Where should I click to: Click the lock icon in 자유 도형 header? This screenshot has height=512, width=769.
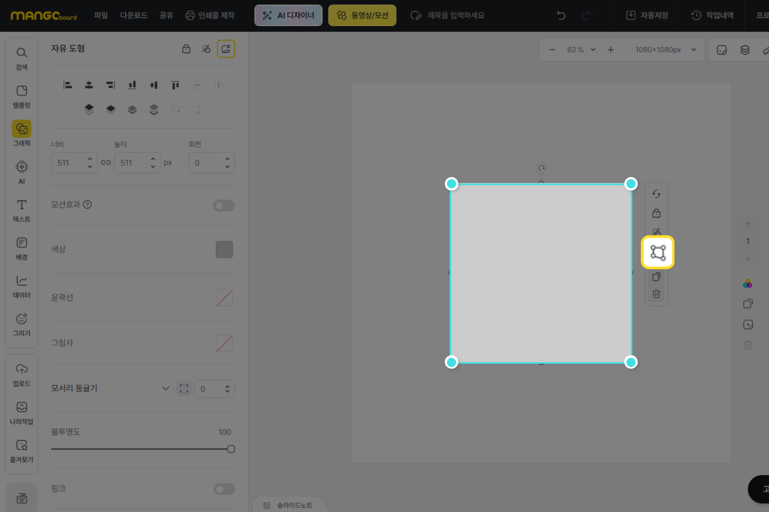[186, 49]
